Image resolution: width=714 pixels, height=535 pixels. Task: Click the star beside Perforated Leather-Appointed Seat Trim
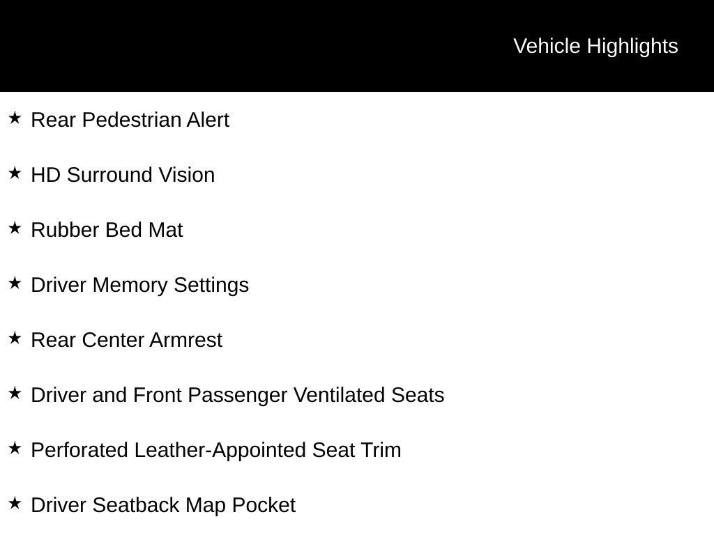pos(15,448)
